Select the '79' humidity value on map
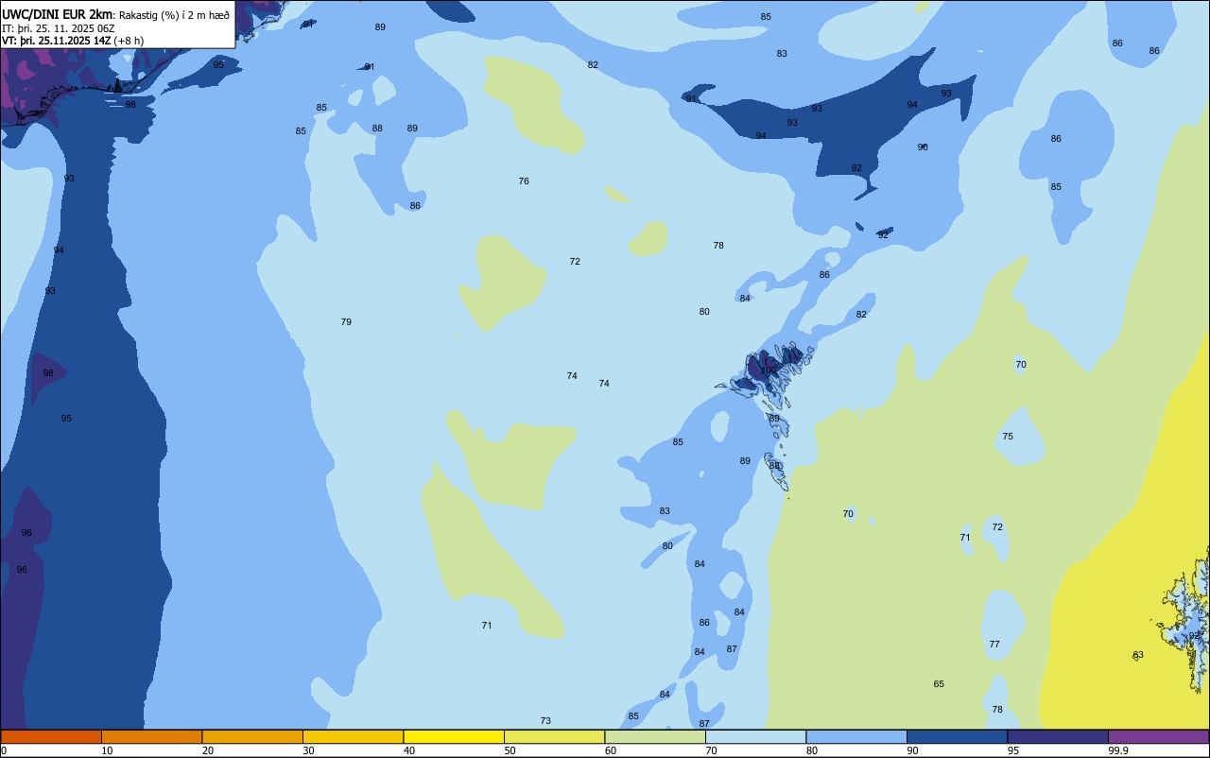 click(346, 322)
